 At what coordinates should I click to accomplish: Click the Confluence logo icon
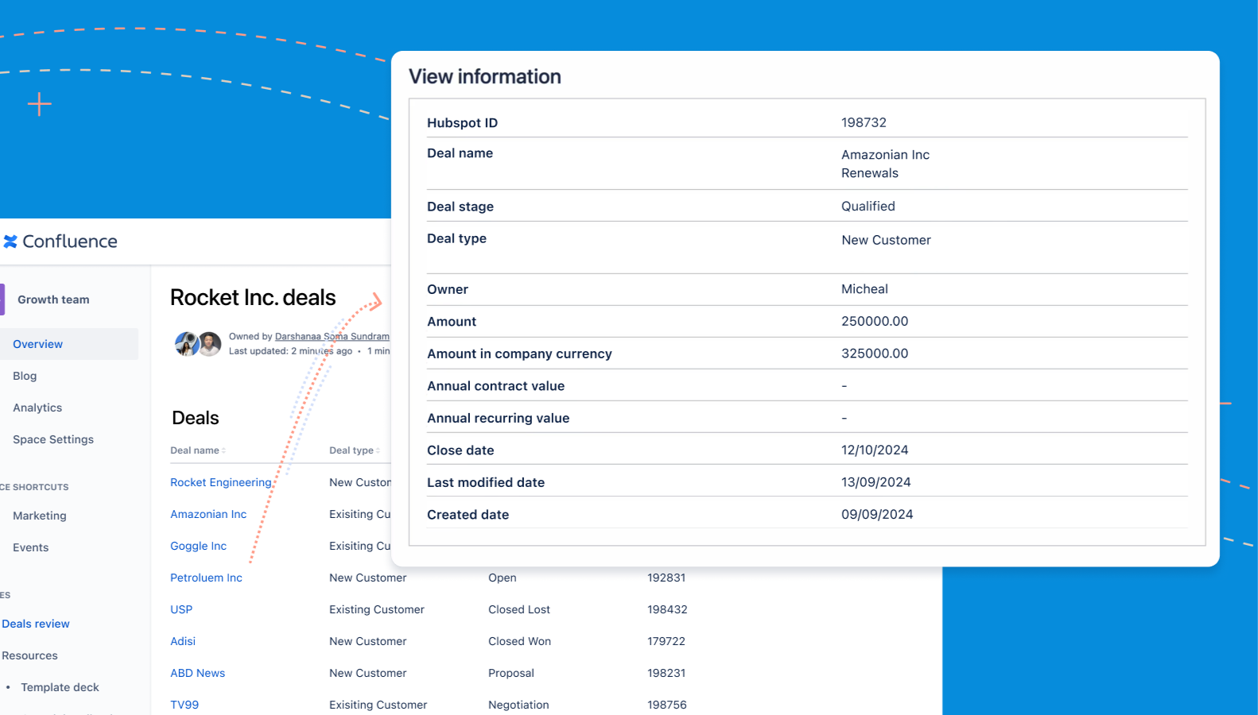point(10,242)
